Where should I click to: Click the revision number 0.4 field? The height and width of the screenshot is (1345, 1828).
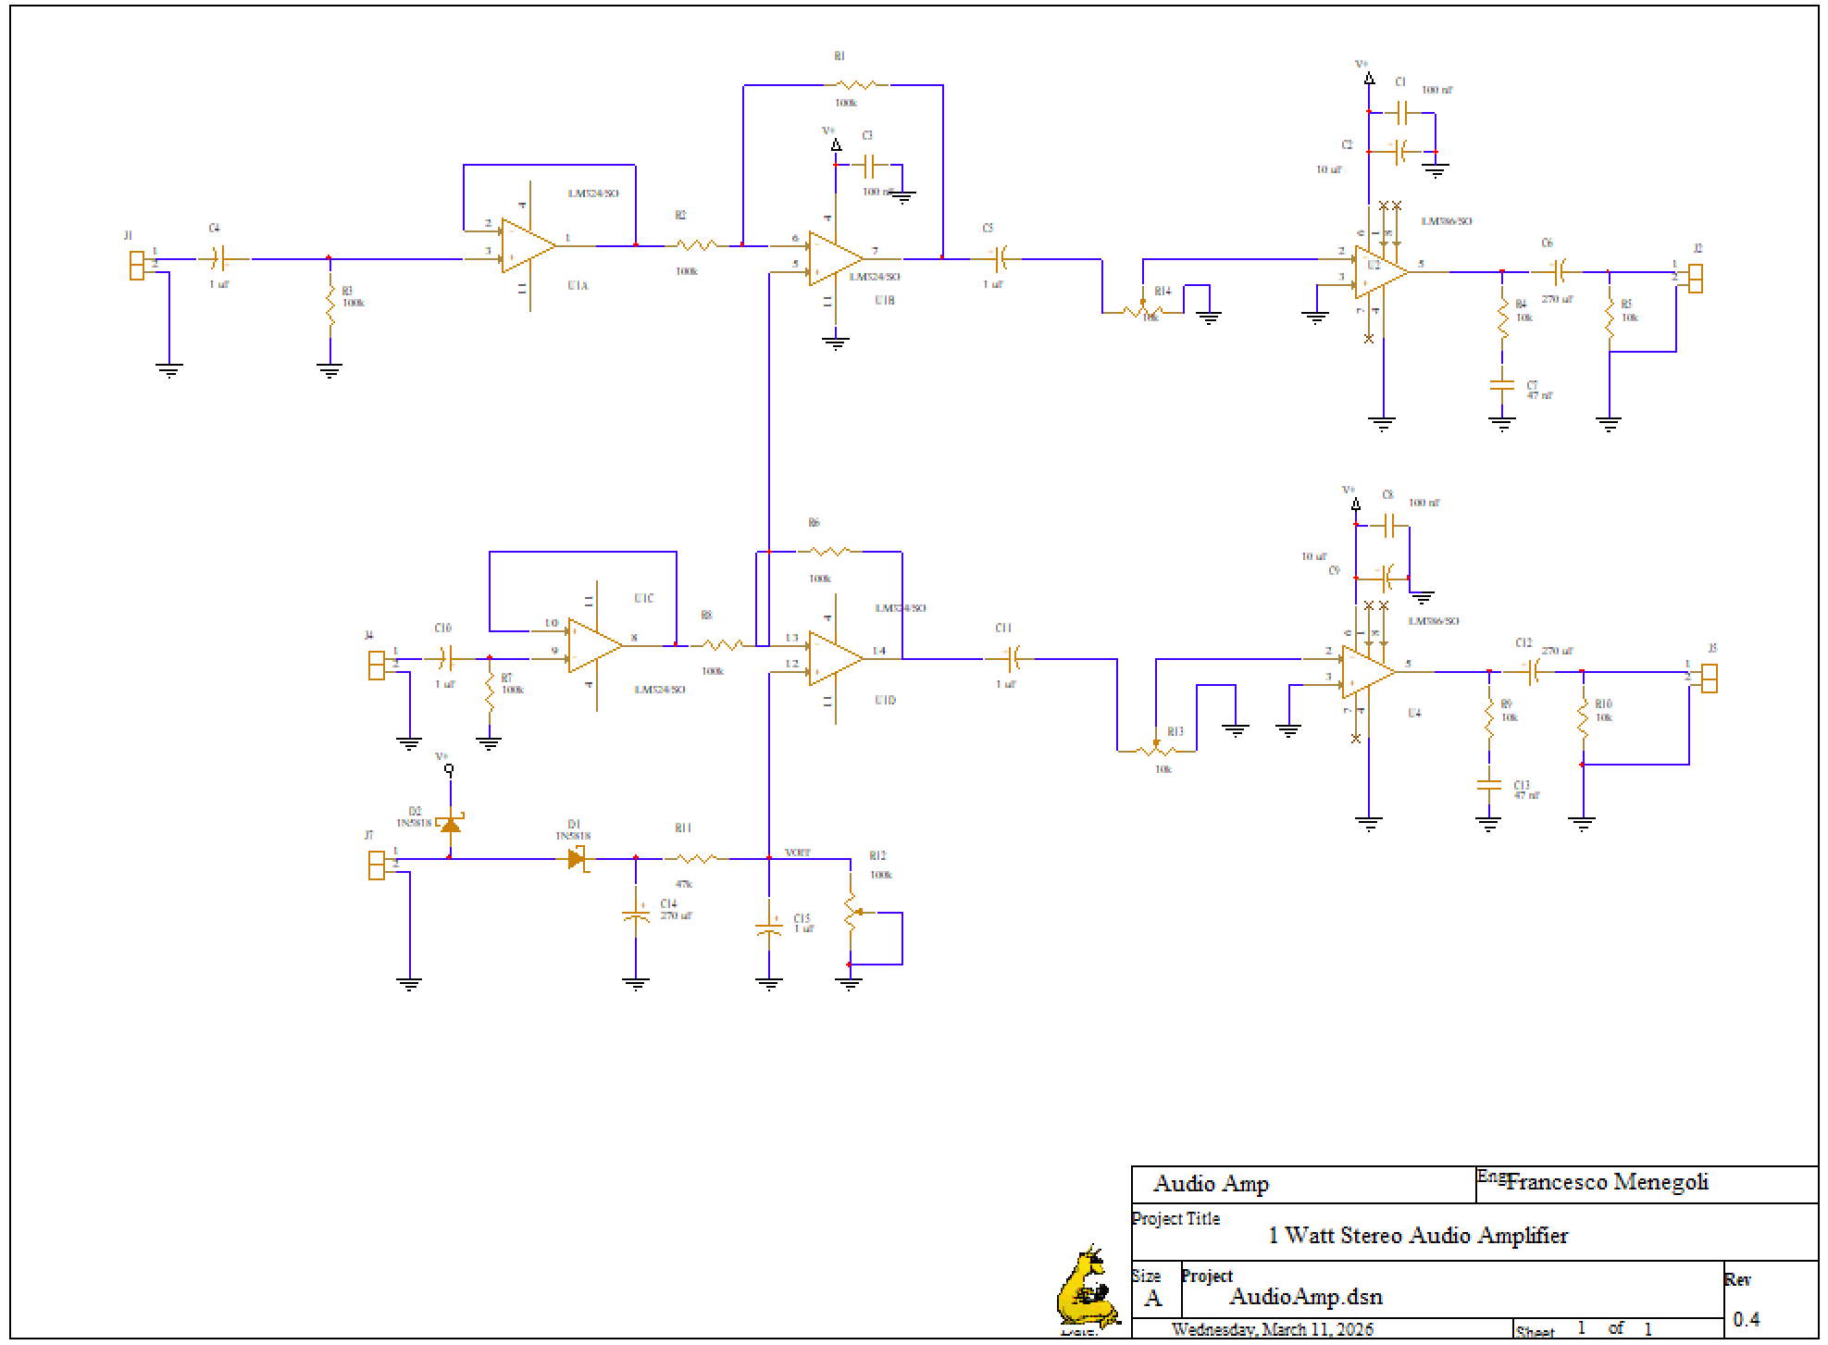point(1746,1318)
